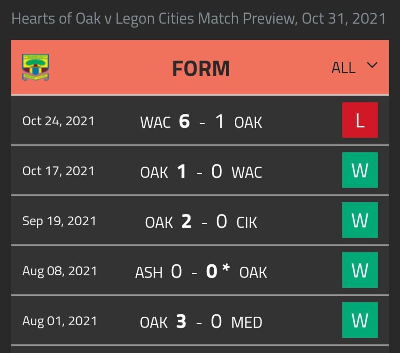
Task: Open the Oct 24, 2021 match row
Action: (x=200, y=120)
